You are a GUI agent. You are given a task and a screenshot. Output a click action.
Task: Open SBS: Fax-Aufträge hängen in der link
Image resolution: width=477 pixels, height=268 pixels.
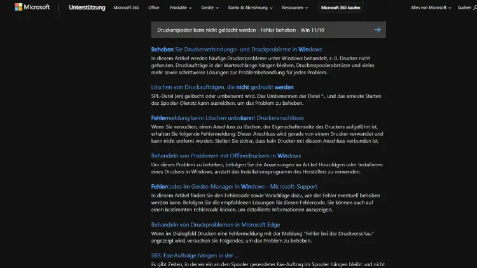coord(195,255)
